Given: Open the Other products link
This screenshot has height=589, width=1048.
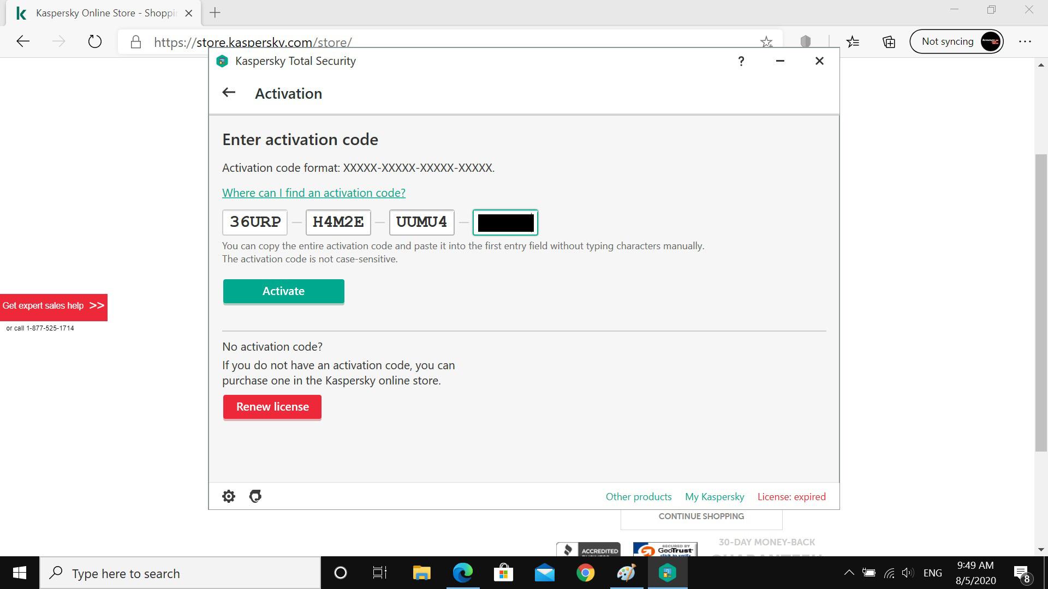Looking at the screenshot, I should pyautogui.click(x=639, y=496).
